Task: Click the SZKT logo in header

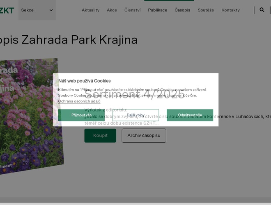Action: [x=7, y=10]
